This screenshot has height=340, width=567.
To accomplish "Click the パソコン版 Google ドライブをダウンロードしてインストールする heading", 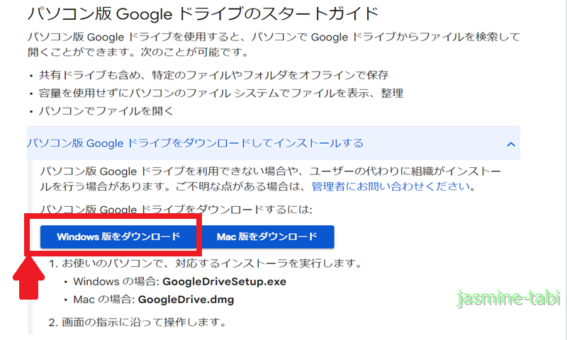I will tap(196, 144).
